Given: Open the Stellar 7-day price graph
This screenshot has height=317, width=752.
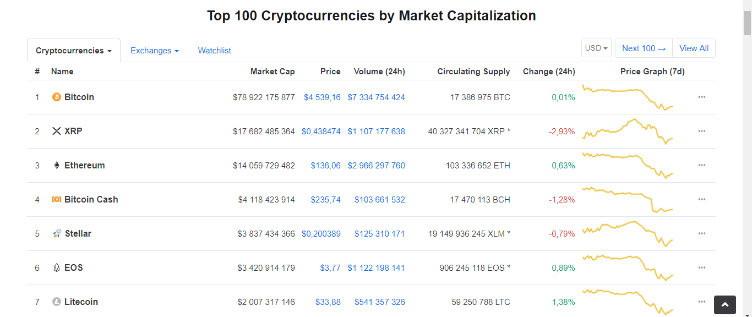Looking at the screenshot, I should point(628,233).
